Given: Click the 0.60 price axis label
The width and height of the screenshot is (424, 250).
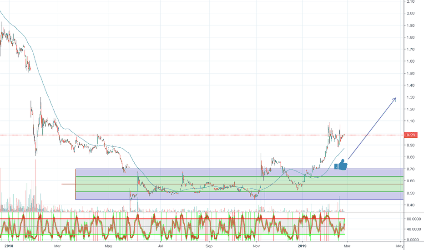Looking at the screenshot, I should pyautogui.click(x=410, y=181).
